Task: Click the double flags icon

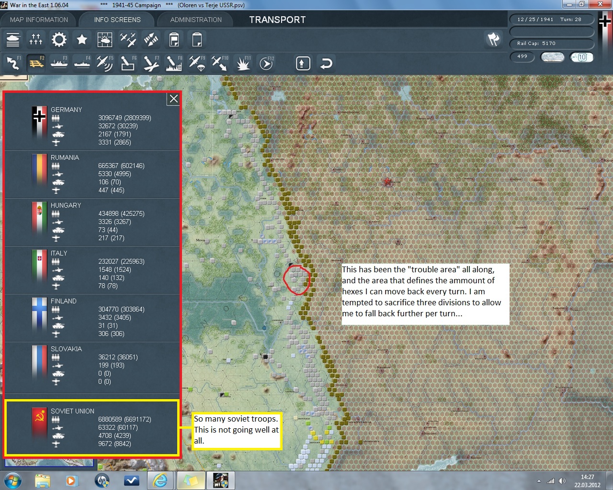Action: [493, 39]
